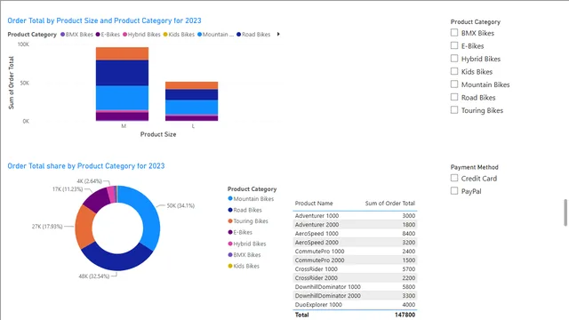
Task: Click the 50K (34.1%) data label
Action: [180, 205]
